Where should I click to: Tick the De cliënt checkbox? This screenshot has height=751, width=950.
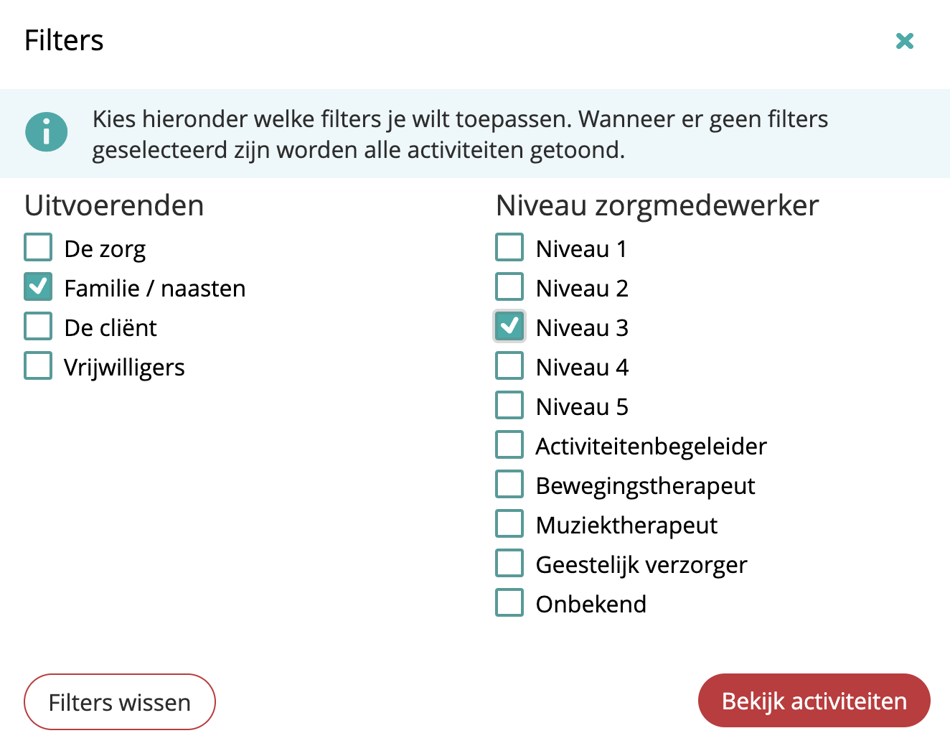coord(38,326)
